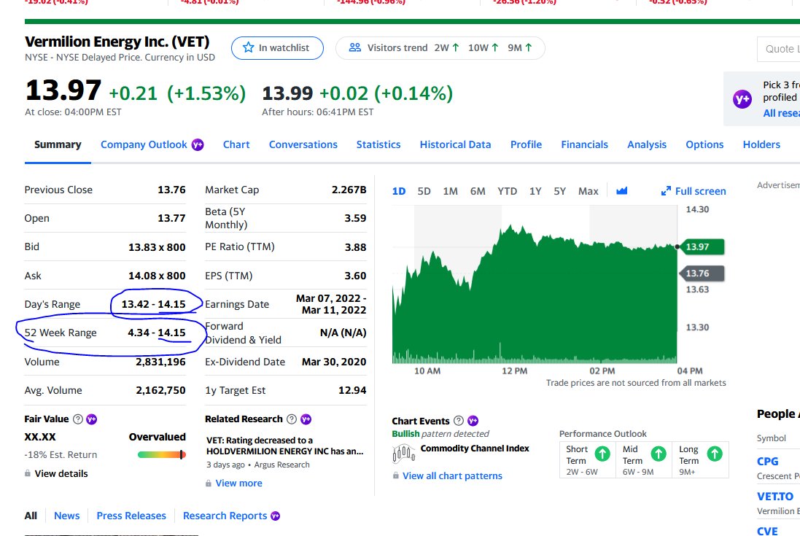Select the 1D chart range
800x536 pixels.
tap(398, 191)
